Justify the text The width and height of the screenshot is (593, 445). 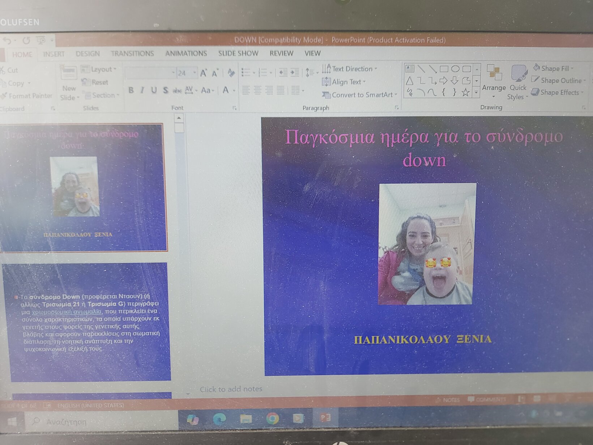281,90
